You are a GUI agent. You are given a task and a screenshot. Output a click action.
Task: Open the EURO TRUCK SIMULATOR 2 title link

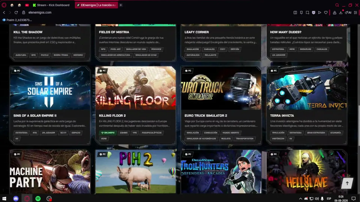206,116
